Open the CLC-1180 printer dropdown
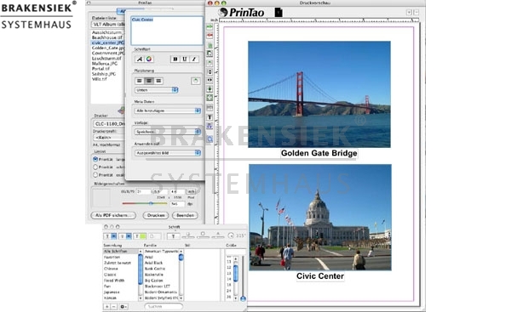This screenshot has width=511, height=312. 109,124
